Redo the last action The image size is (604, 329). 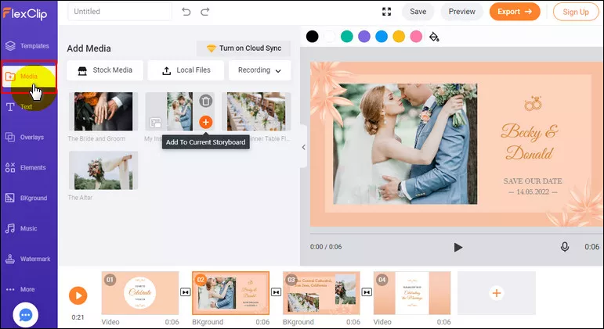click(205, 12)
